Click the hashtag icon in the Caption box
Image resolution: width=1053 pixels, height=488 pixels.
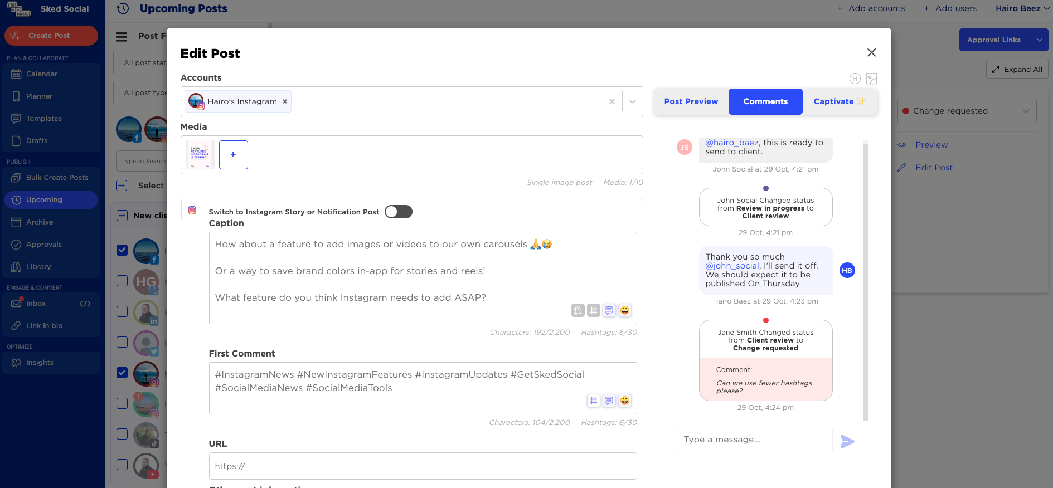point(594,310)
